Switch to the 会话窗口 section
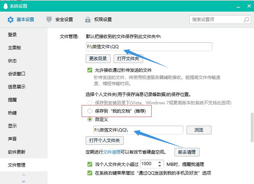The height and width of the screenshot is (184, 254). pos(17,74)
